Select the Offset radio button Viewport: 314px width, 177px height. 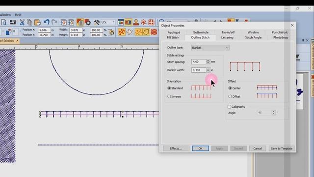(x=230, y=96)
